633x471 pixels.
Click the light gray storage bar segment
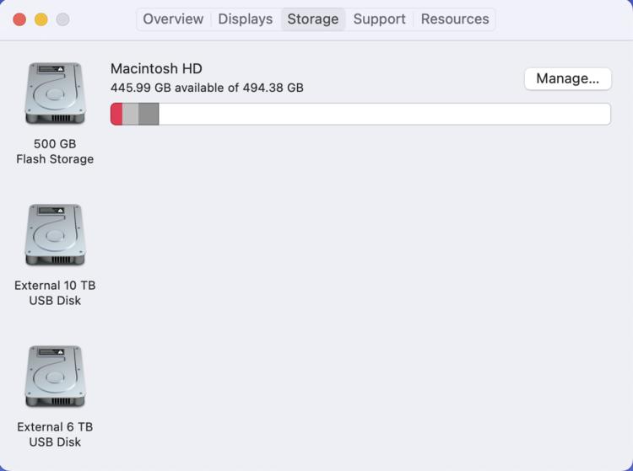pyautogui.click(x=130, y=114)
